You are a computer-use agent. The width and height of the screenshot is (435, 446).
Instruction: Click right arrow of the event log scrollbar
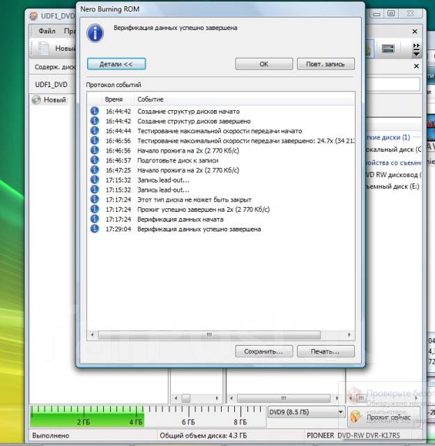click(349, 334)
